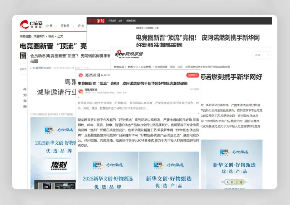Open the 新闻 dropdown on Sina page
This screenshot has height=205, width=290.
(262, 55)
